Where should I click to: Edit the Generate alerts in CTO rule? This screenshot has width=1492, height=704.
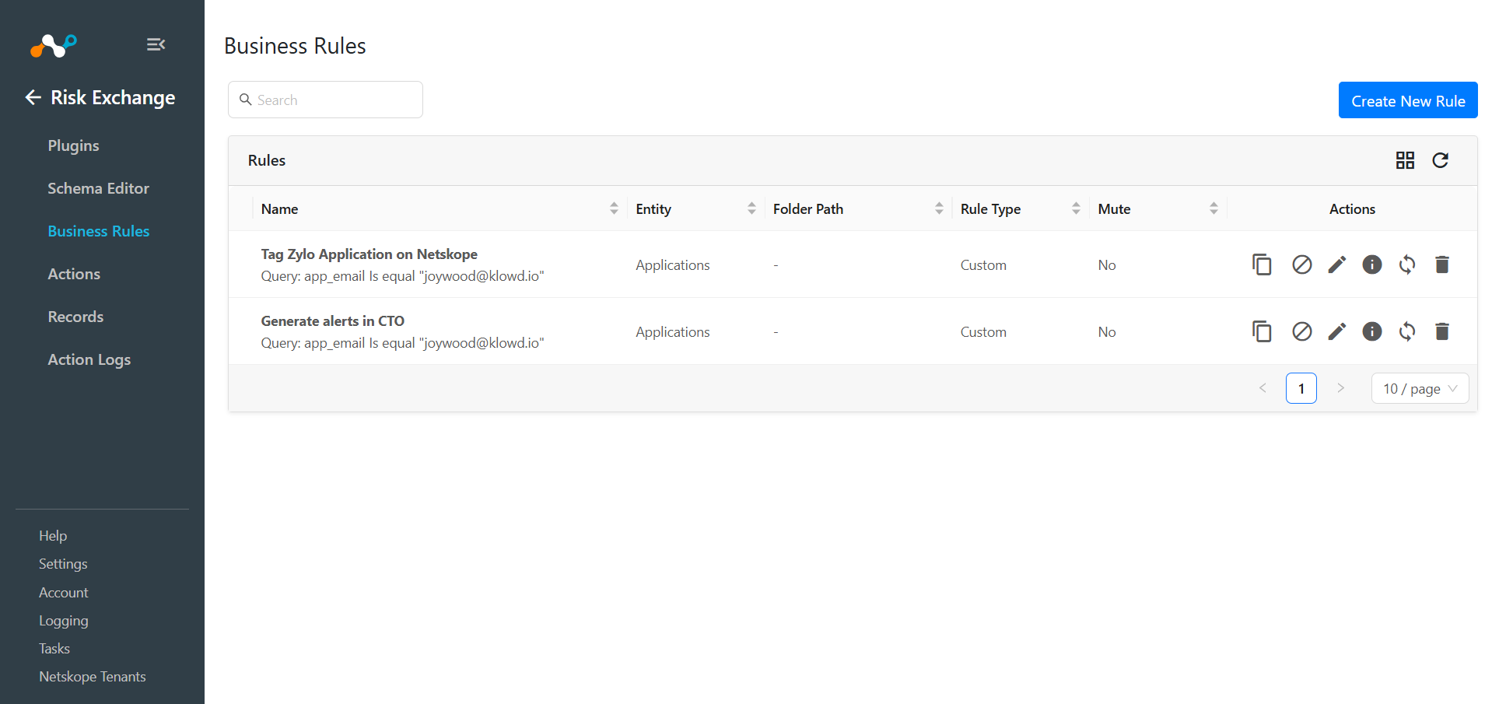tap(1337, 331)
